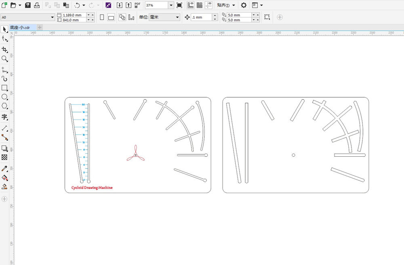This screenshot has height=265, width=404.
Task: Select the Rectangle tool
Action: tap(5, 88)
